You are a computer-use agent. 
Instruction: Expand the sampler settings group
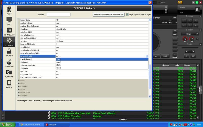[19, 96]
